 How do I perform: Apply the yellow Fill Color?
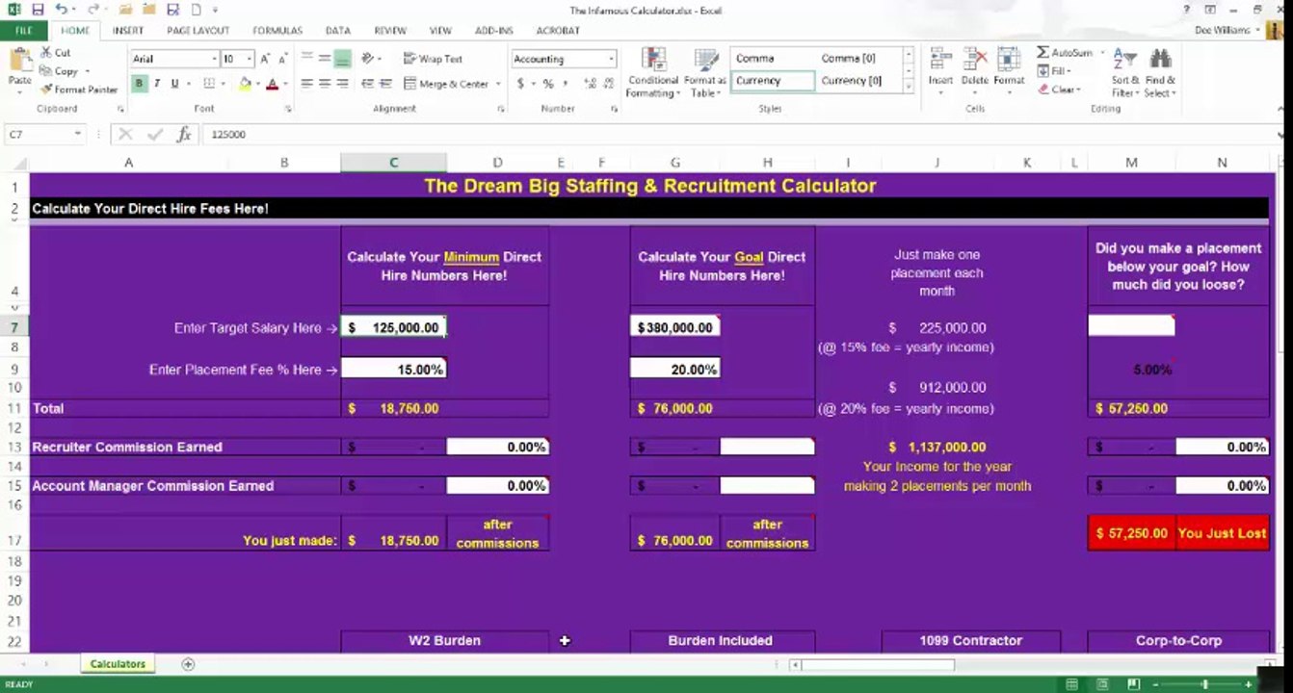(x=245, y=84)
